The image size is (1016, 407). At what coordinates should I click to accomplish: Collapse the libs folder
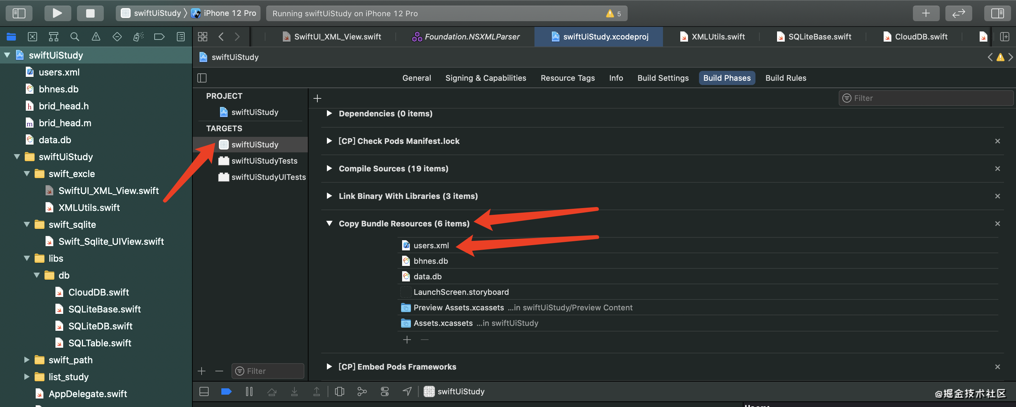(27, 259)
